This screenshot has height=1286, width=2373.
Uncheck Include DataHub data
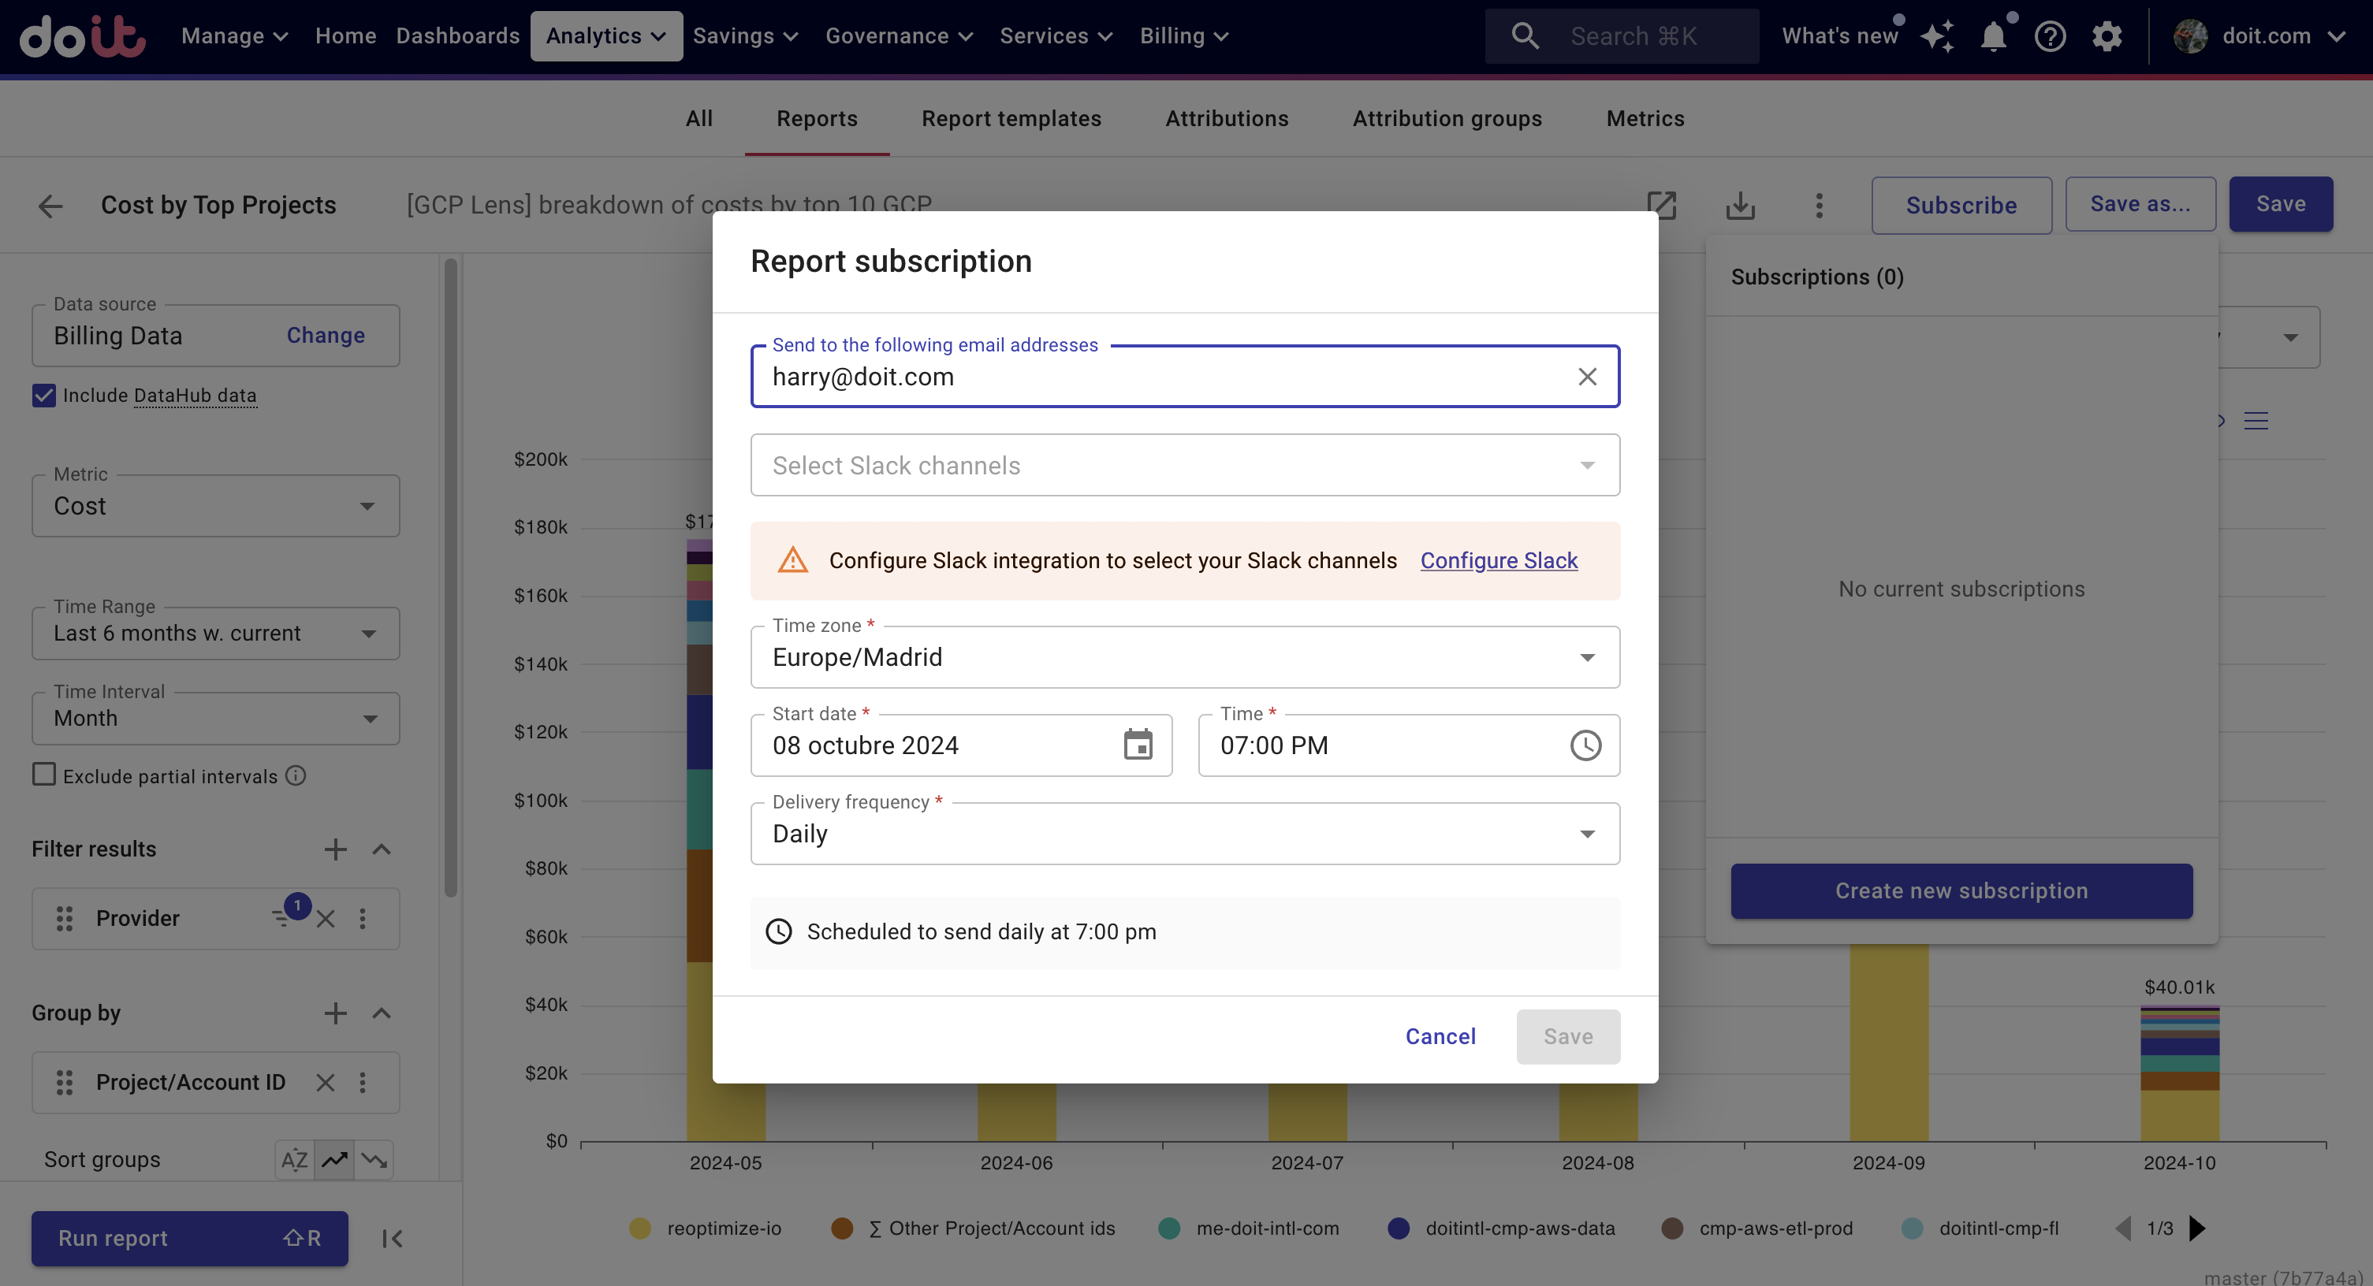point(43,395)
